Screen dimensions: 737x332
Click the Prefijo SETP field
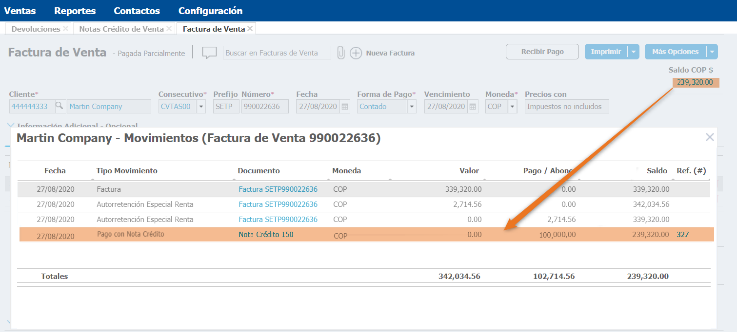[x=226, y=106]
